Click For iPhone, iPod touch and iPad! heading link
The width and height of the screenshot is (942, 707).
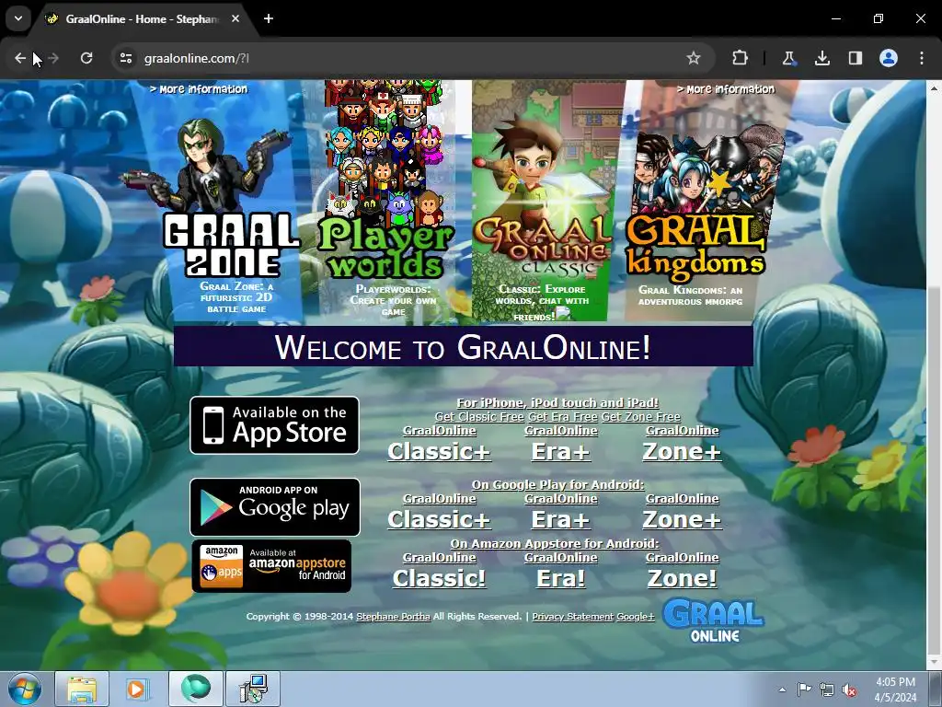(x=557, y=403)
